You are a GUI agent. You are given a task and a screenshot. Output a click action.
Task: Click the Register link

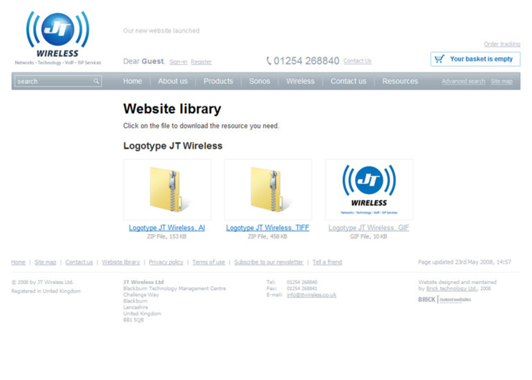pyautogui.click(x=201, y=62)
